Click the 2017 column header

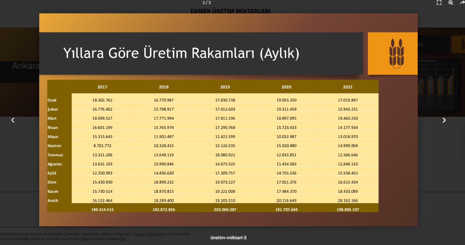102,87
